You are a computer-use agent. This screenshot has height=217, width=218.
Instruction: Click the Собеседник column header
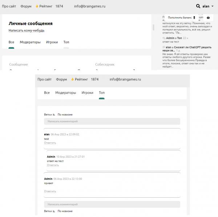tap(105, 64)
